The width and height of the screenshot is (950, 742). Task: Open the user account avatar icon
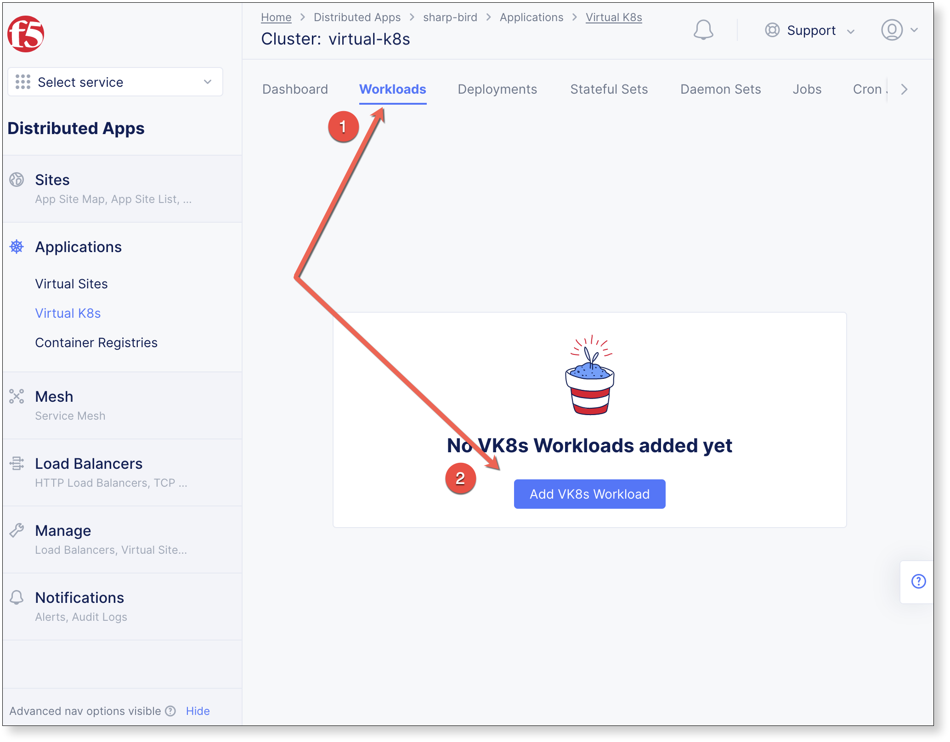(892, 30)
